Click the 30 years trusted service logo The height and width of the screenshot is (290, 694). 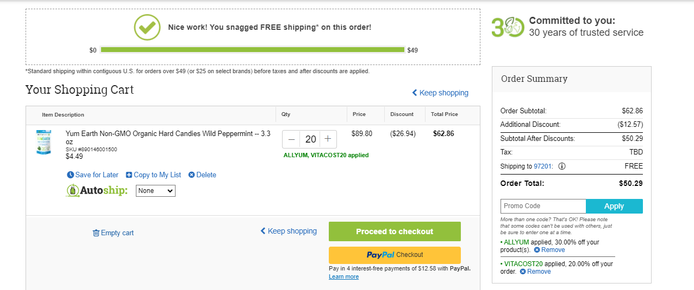pyautogui.click(x=508, y=27)
